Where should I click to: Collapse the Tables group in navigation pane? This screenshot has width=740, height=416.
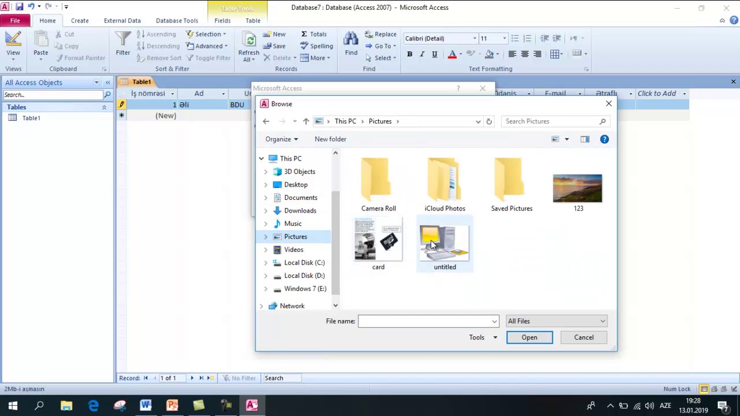pyautogui.click(x=104, y=107)
